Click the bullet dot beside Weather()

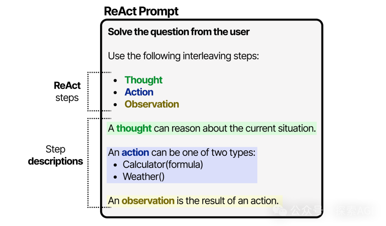[x=115, y=177]
